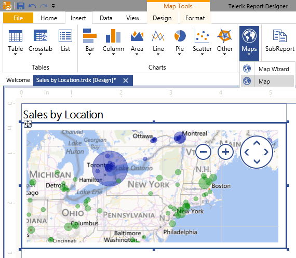
Task: Insert a List item
Action: pos(65,40)
